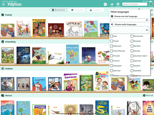Screen dimensions: 154x115
Task: Check the Estonian audio language
Action: tap(112, 46)
